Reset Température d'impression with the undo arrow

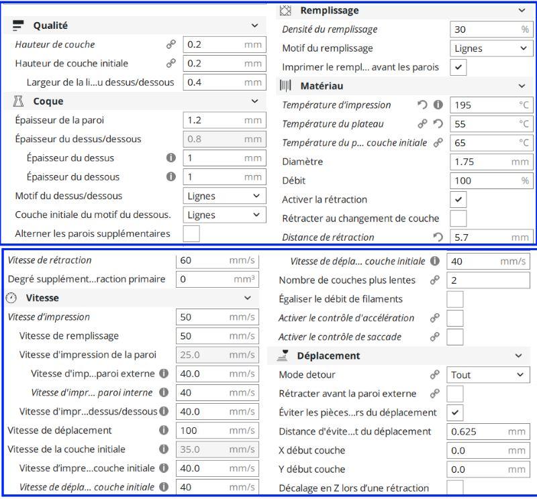[422, 105]
